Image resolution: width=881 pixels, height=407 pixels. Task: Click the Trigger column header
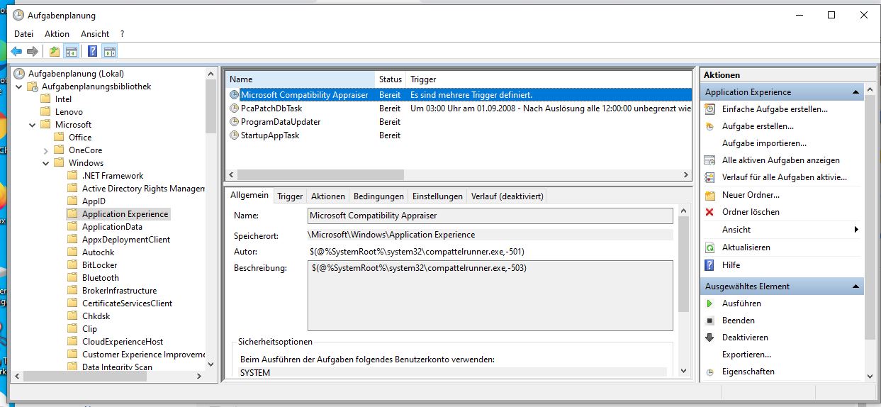tap(549, 79)
